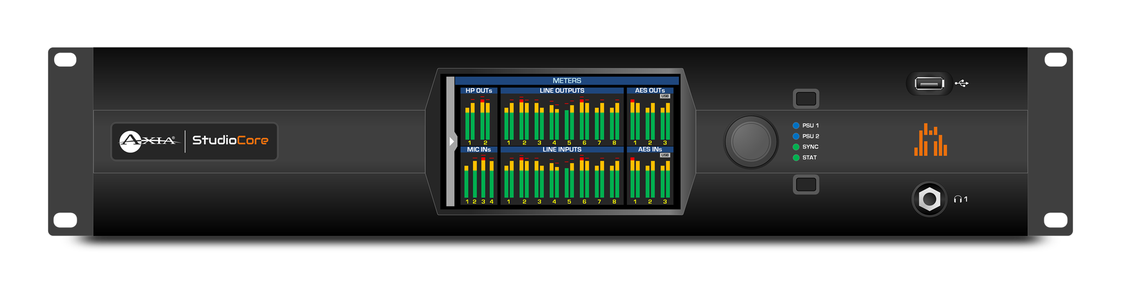Click the headphone 1 jack
Viewport: 1121px width, 283px height.
(929, 199)
